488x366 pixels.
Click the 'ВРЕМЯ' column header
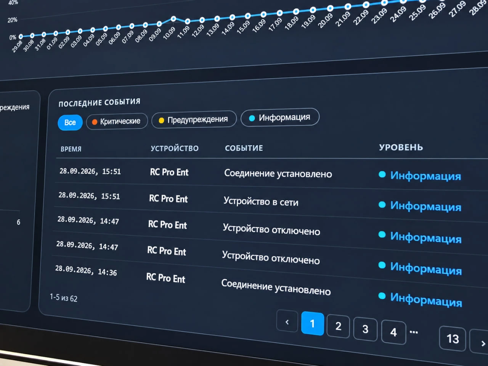click(71, 149)
